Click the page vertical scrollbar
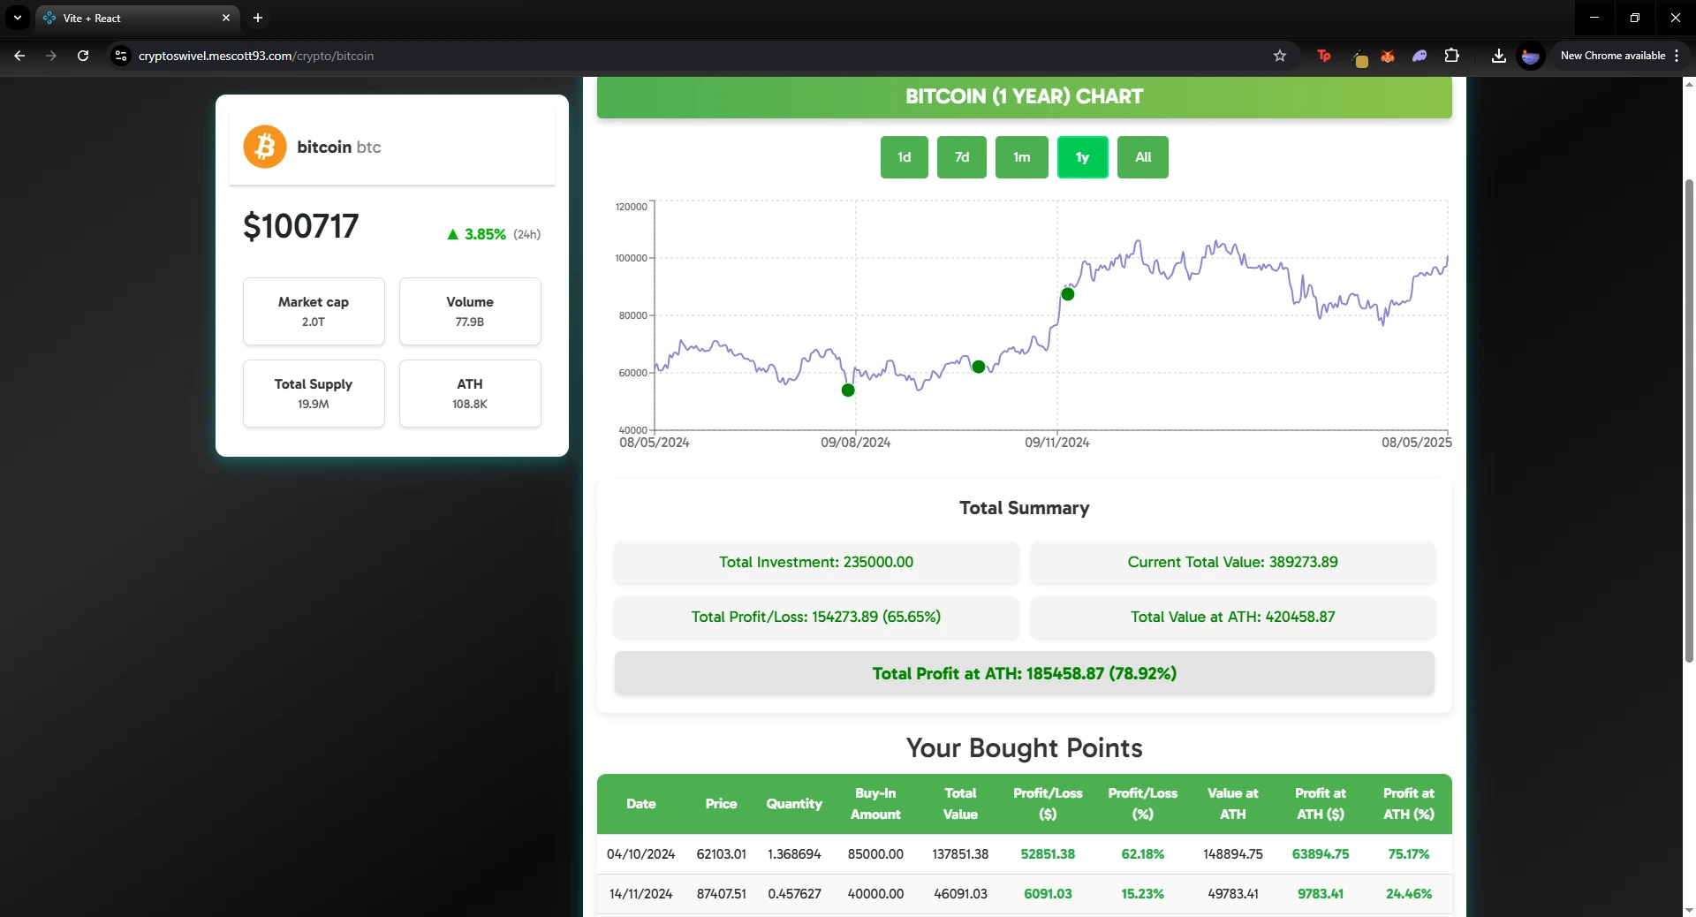This screenshot has width=1696, height=917. 1689,420
